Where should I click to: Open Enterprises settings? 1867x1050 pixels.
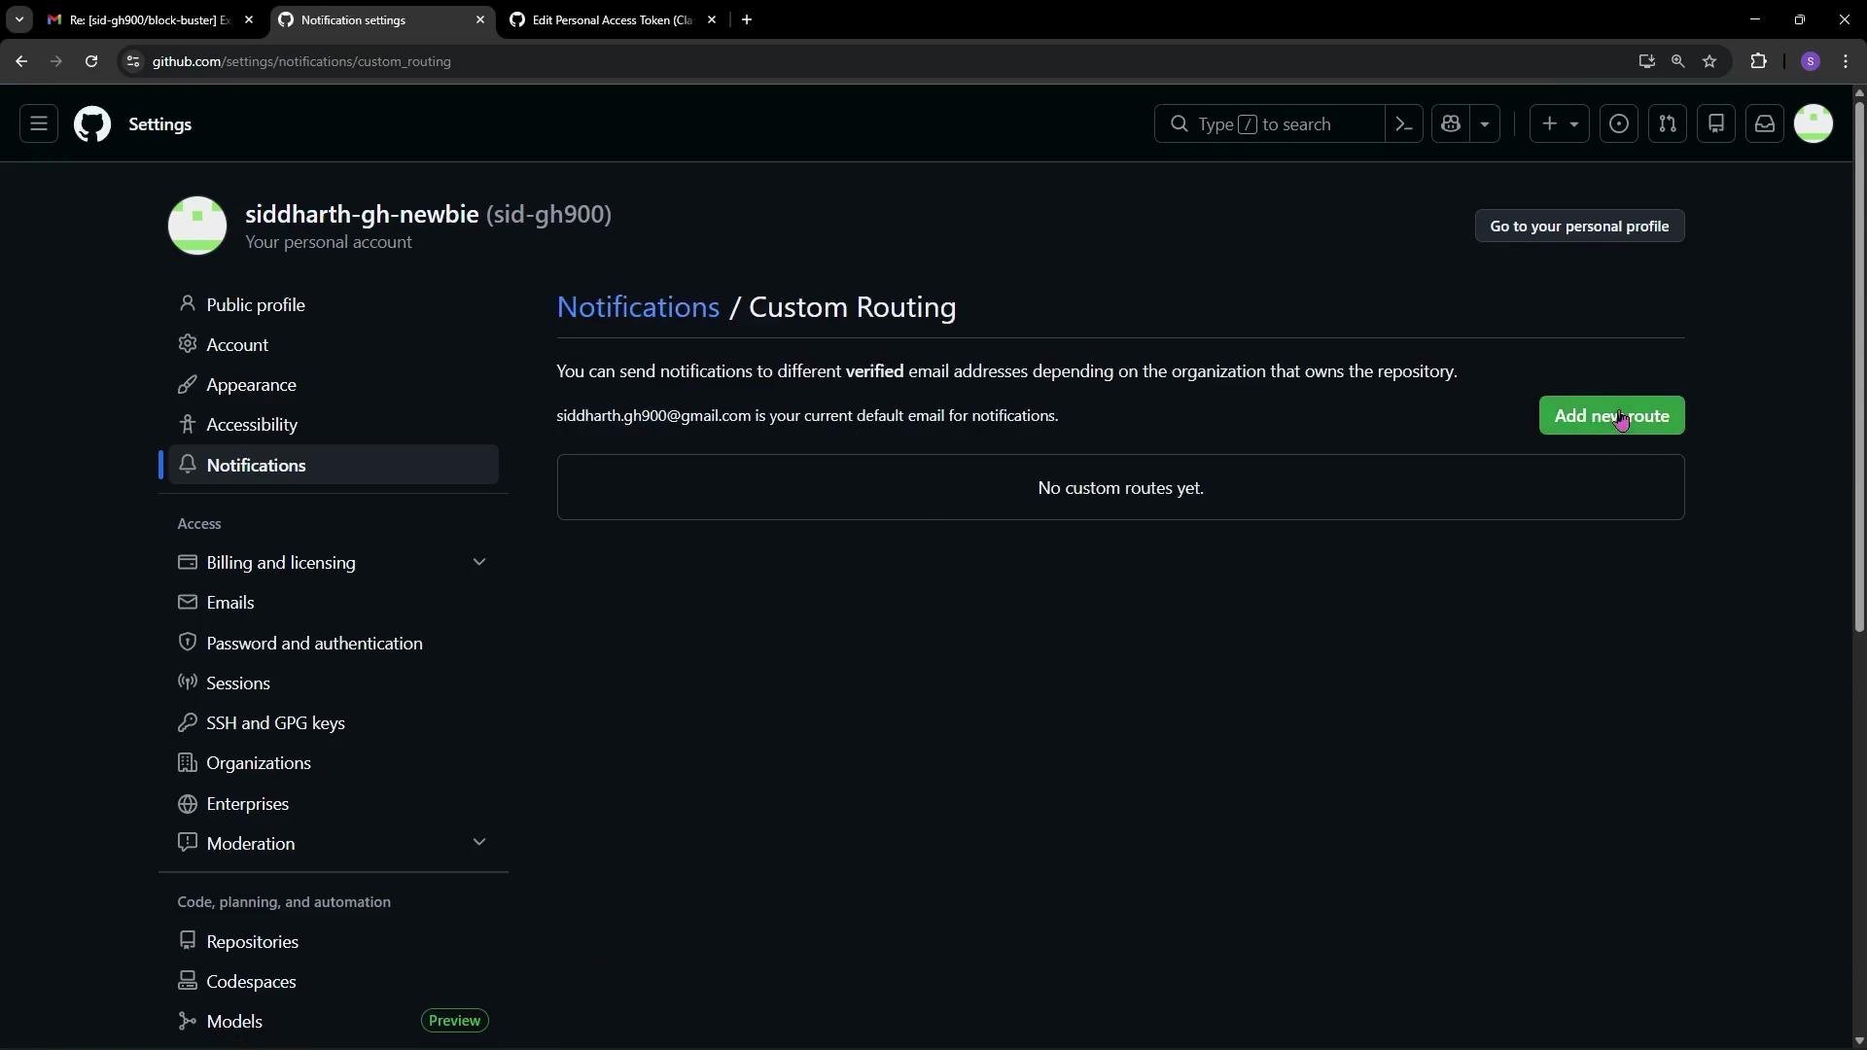tap(334, 804)
